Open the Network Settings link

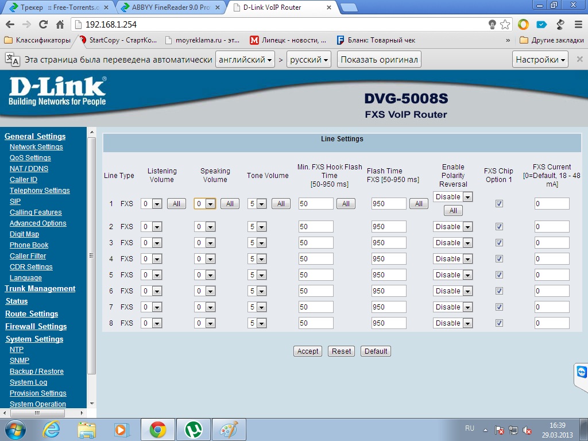coord(36,147)
